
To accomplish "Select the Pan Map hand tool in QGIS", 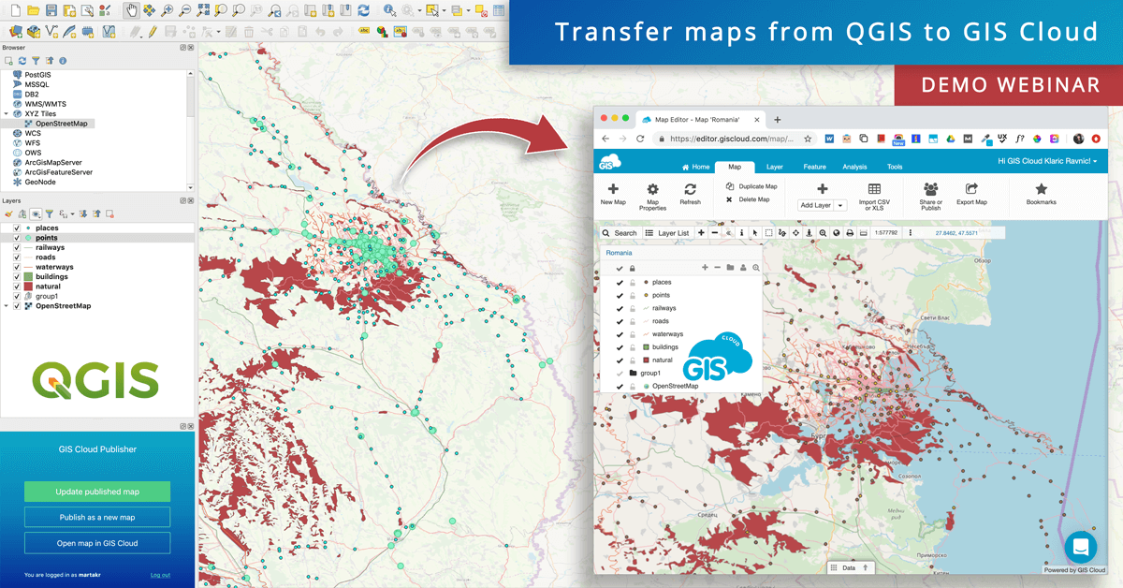I will (x=132, y=10).
